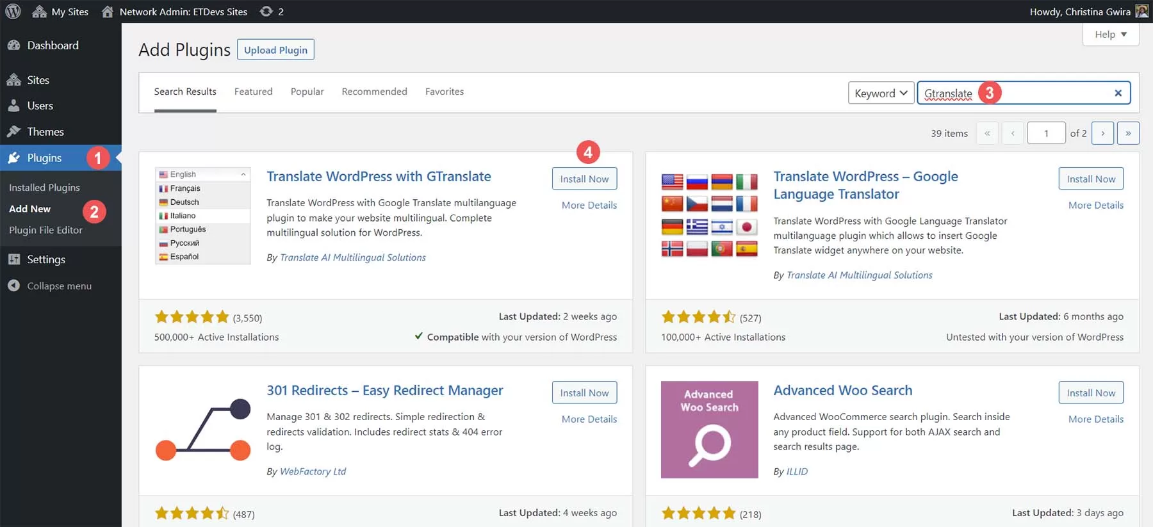Viewport: 1153px width, 527px height.
Task: Click the Upload Plugin button
Action: click(275, 50)
